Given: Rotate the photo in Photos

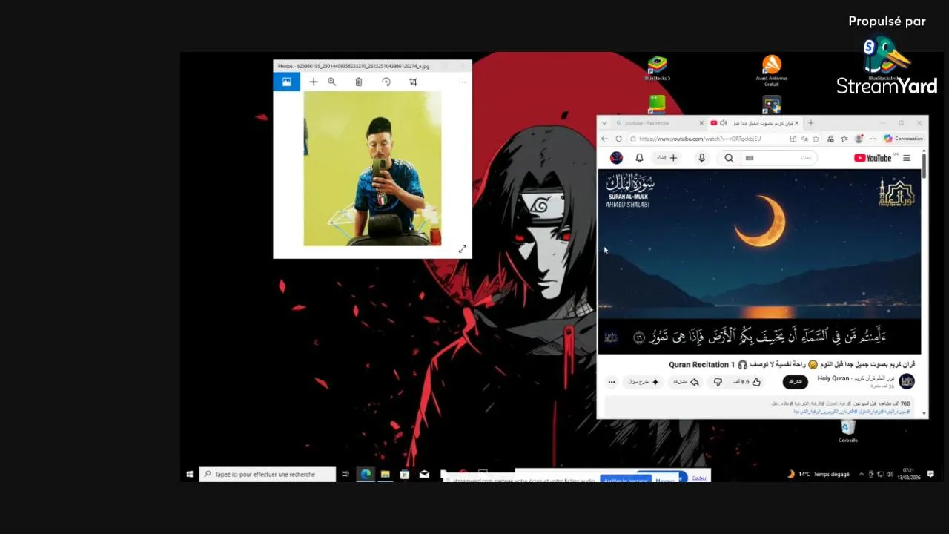Looking at the screenshot, I should tap(386, 82).
